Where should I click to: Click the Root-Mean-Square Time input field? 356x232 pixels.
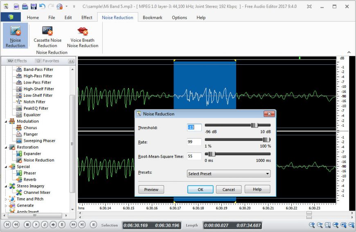194,156
